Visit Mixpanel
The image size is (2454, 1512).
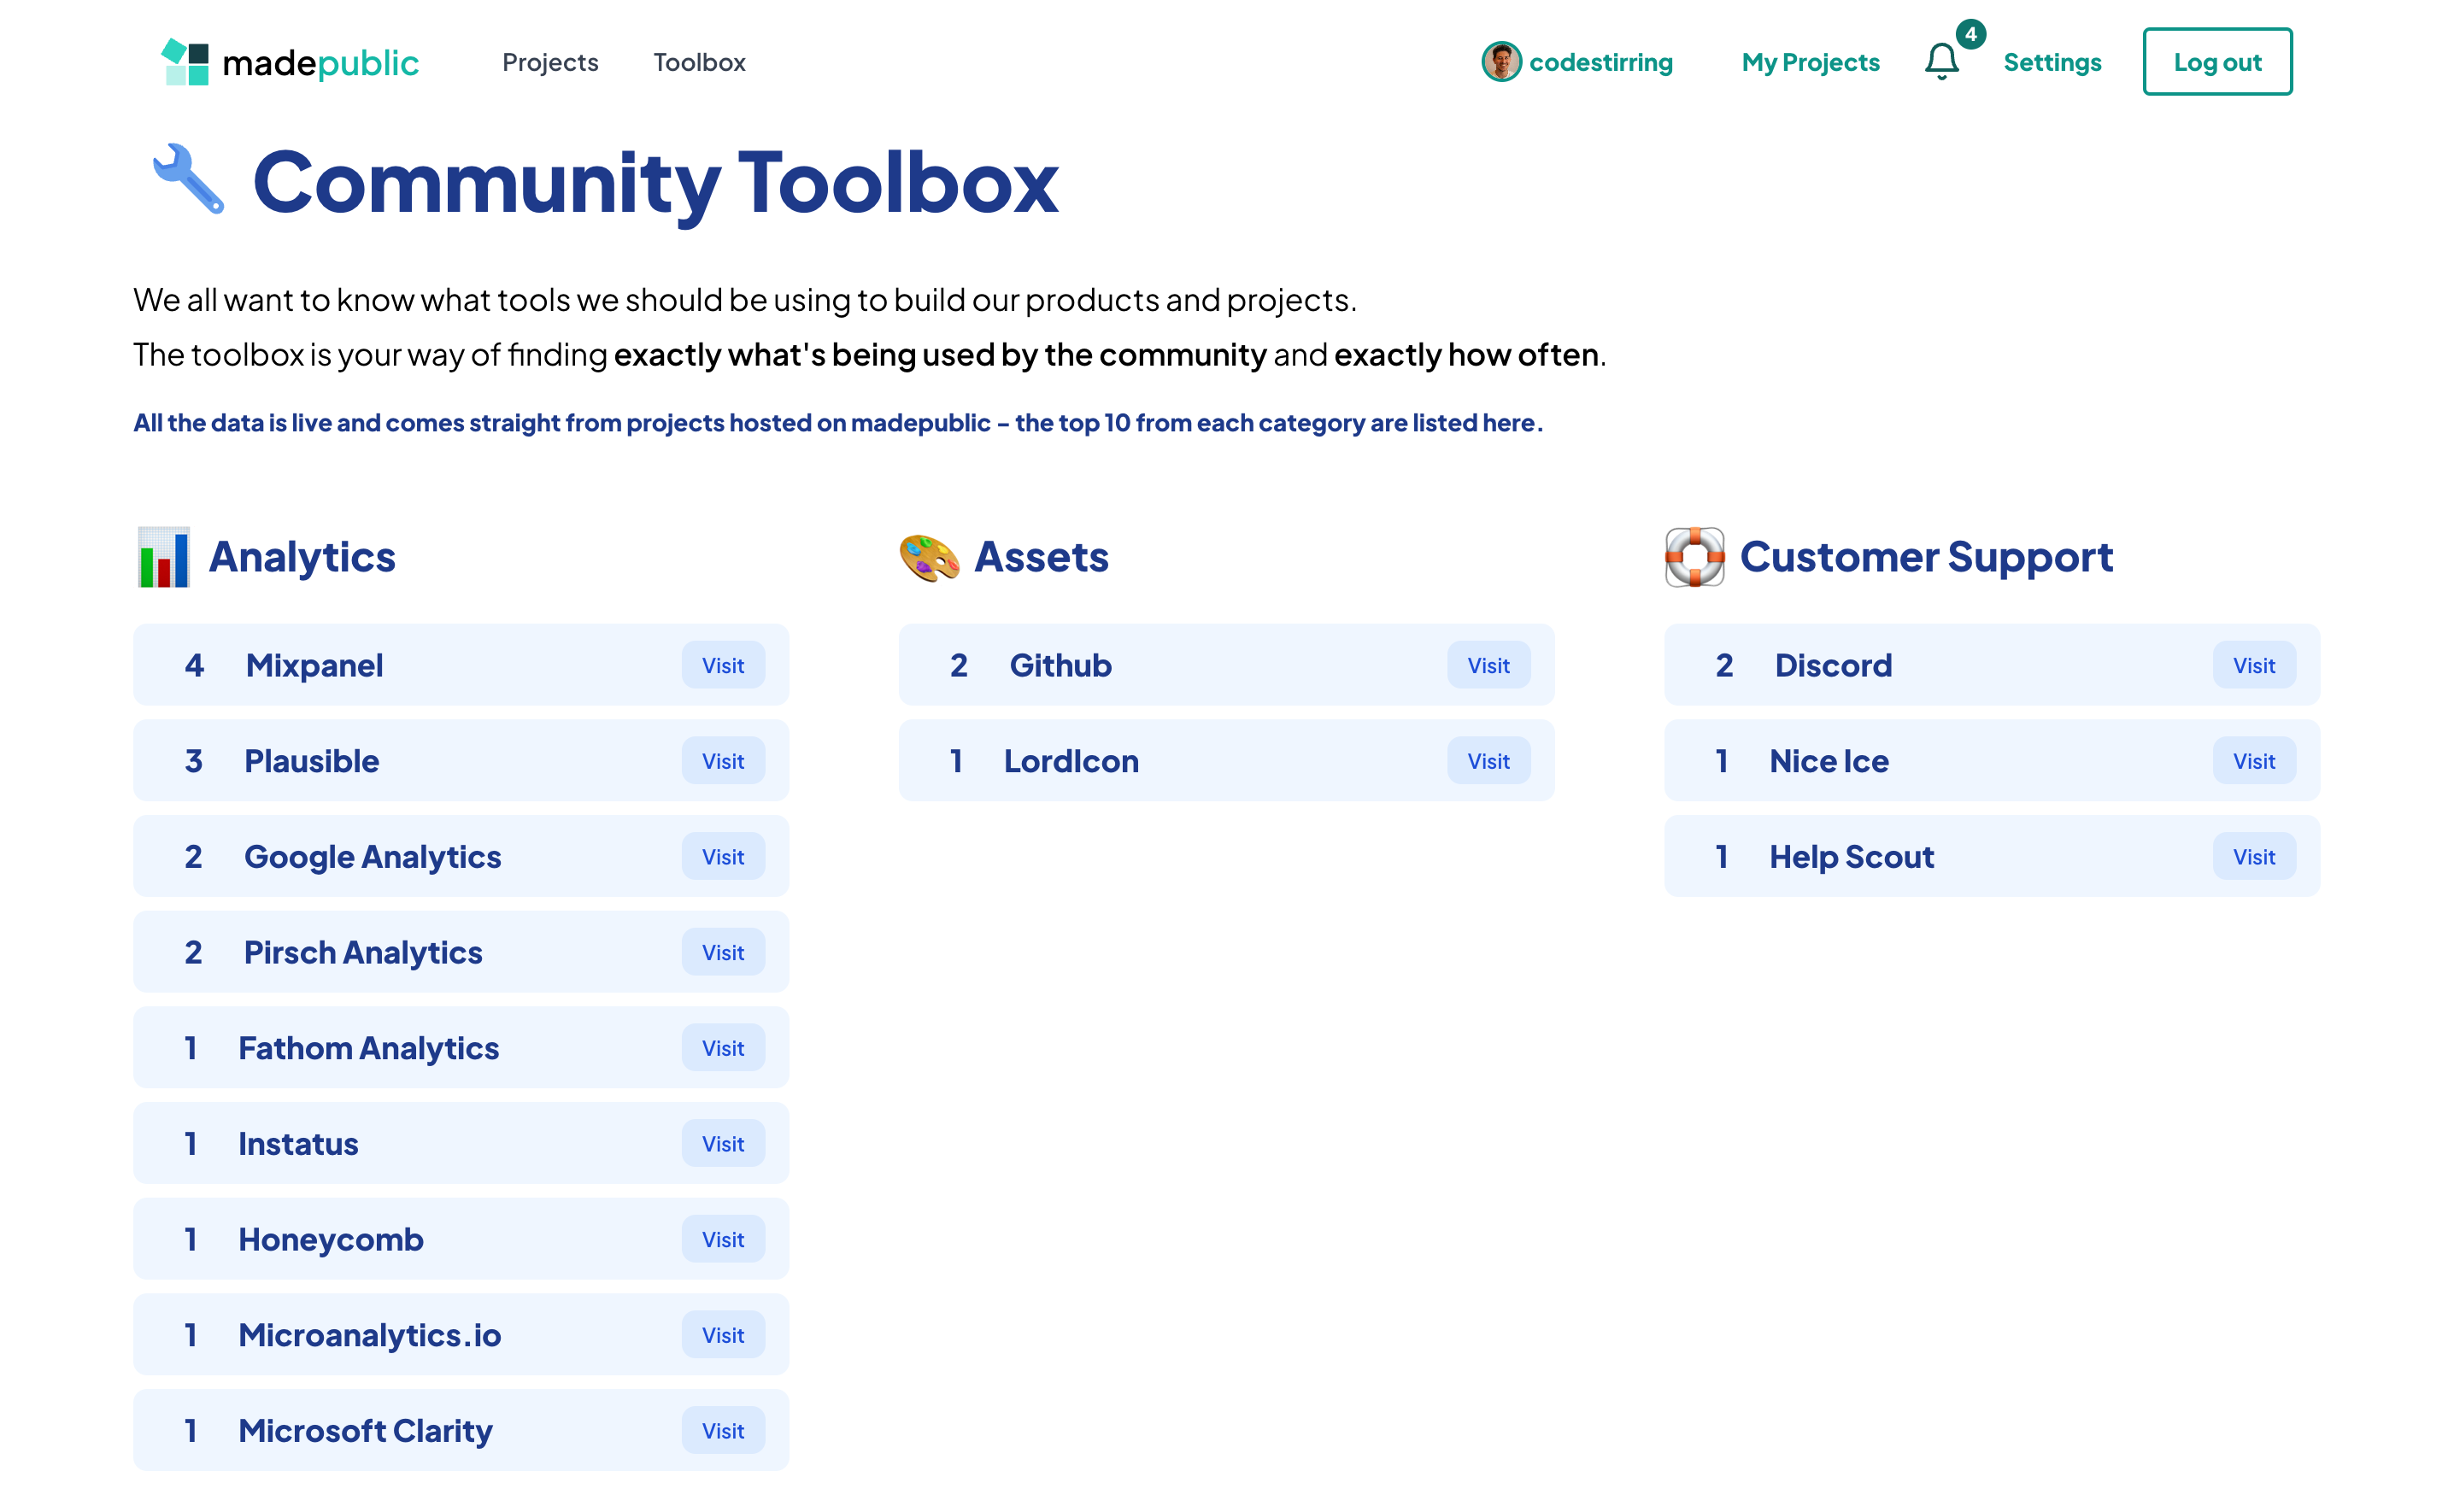coord(723,665)
